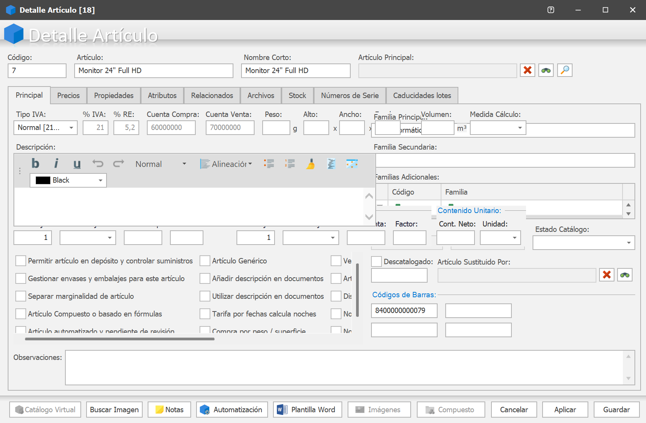Viewport: 646px width, 423px height.
Task: Insert a bulleted list in the description
Action: tap(269, 164)
